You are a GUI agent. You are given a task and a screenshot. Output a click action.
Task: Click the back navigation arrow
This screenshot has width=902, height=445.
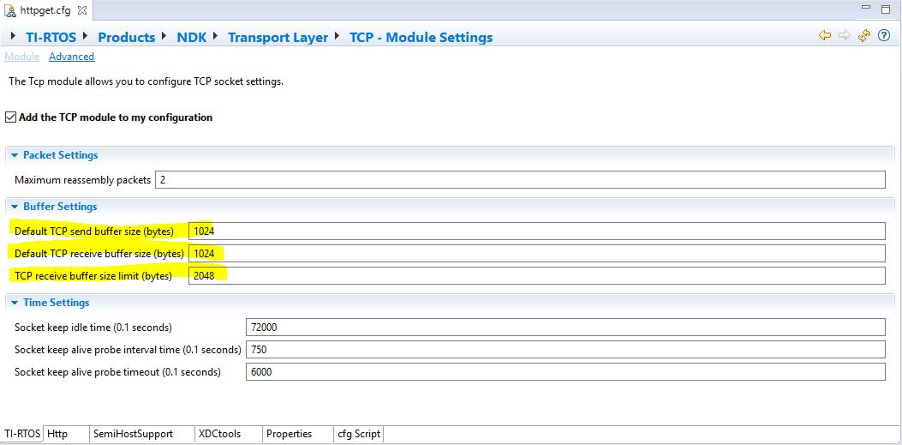click(825, 35)
